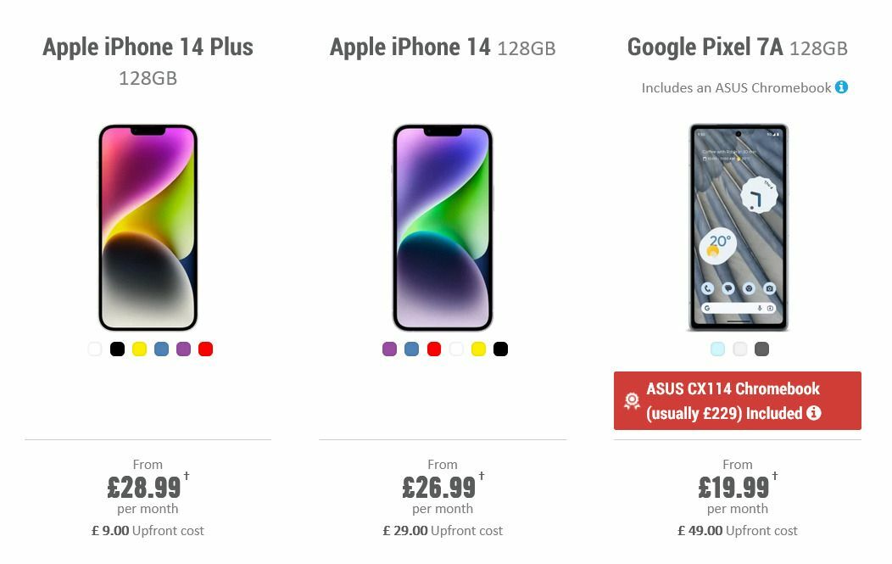Select the red color for the iPhone 14 Plus
Screen dimensions: 892x564
205,349
